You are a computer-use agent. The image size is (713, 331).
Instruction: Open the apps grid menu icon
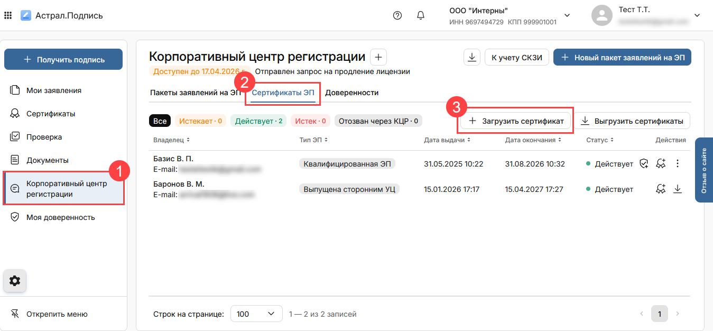[8, 15]
